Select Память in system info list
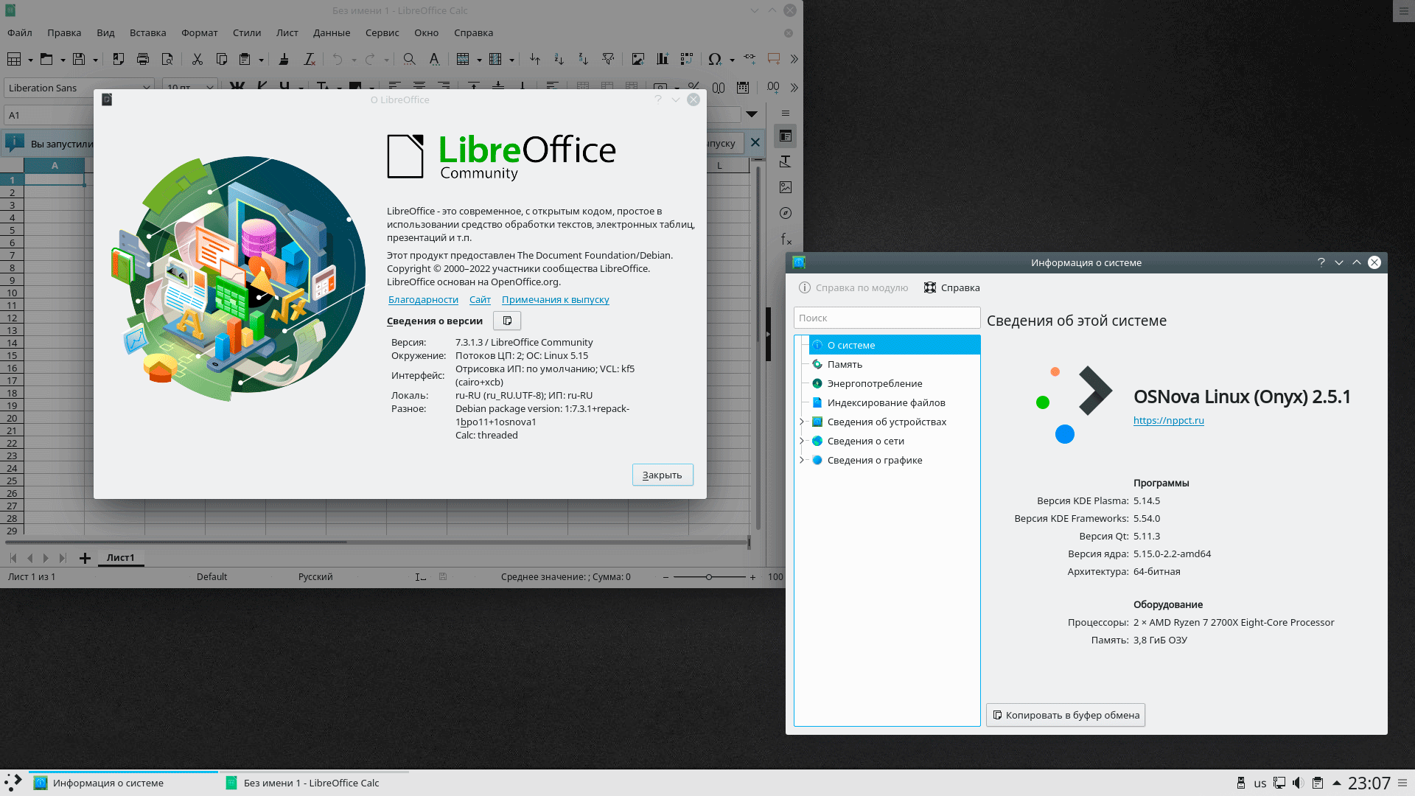This screenshot has width=1415, height=796. pyautogui.click(x=845, y=364)
